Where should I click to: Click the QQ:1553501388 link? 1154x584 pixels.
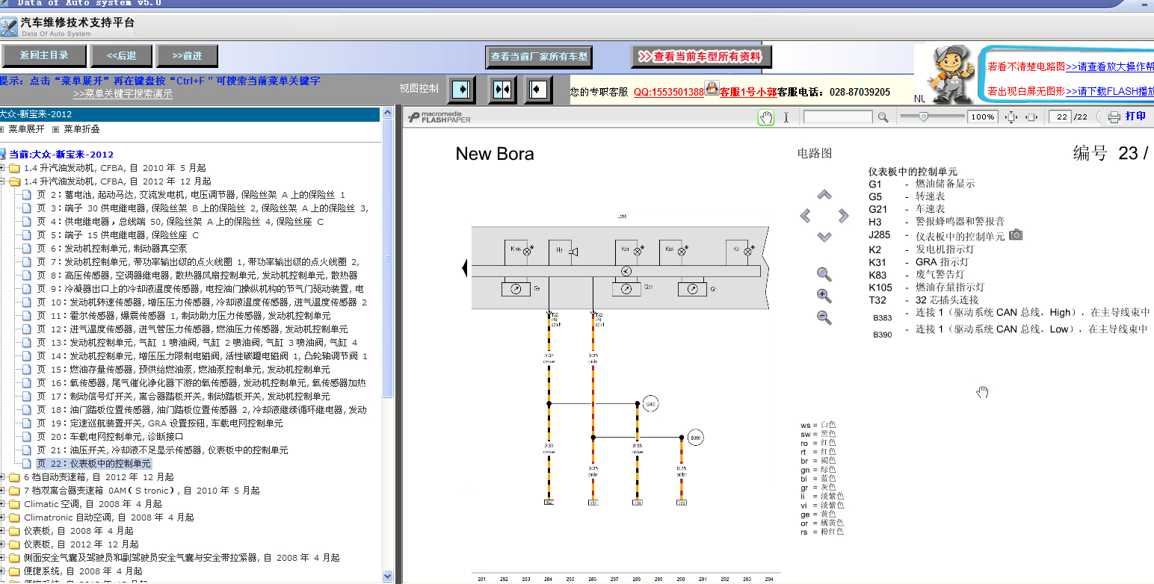click(669, 92)
